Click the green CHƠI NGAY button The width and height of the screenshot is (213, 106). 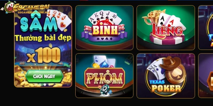[44, 76]
